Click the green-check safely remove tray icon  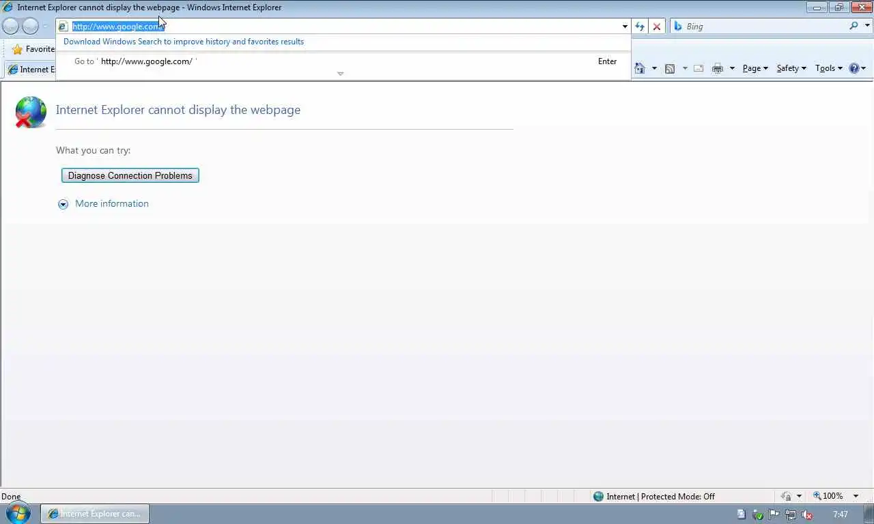pos(758,514)
